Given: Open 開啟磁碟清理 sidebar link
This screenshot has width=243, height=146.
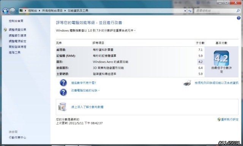Looking at the screenshot, I should pyautogui.click(x=17, y=47).
